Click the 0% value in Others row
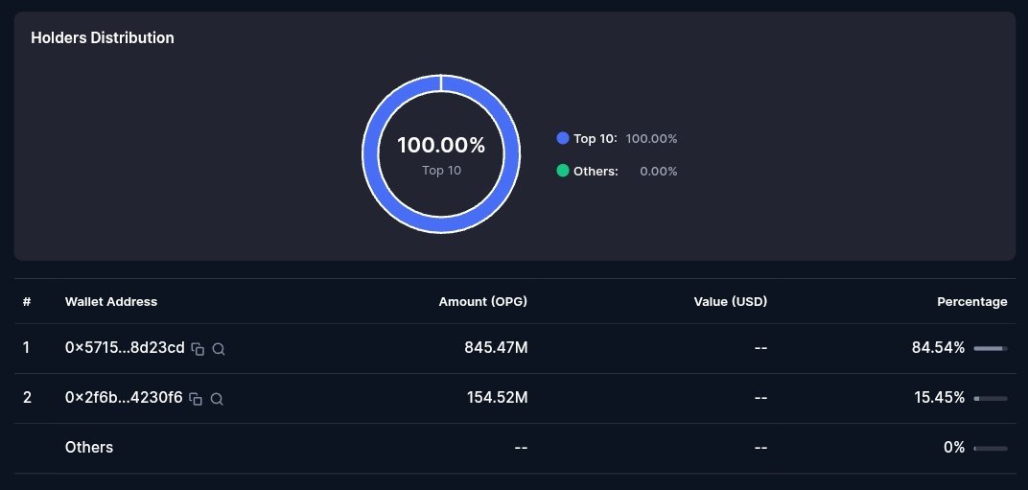Viewport: 1028px width, 490px height. (954, 448)
